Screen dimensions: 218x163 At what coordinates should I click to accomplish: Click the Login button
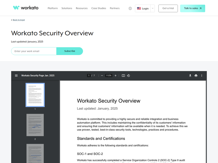click(x=143, y=8)
